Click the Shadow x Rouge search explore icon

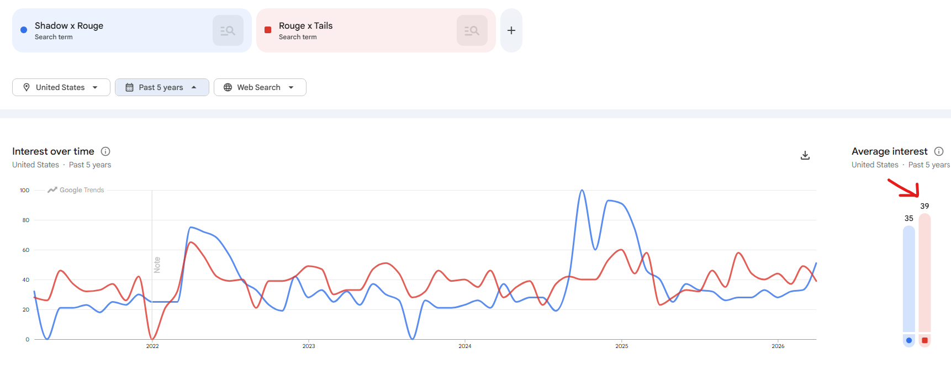tap(228, 30)
